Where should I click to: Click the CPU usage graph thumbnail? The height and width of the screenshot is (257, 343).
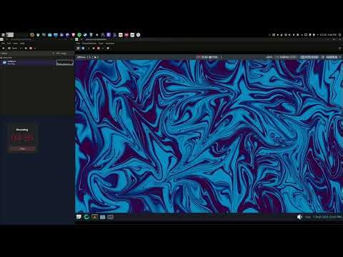tap(65, 63)
